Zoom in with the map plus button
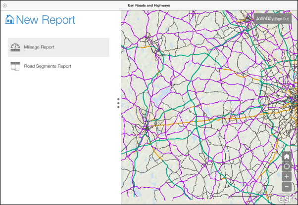298x205 pixels. (287, 176)
